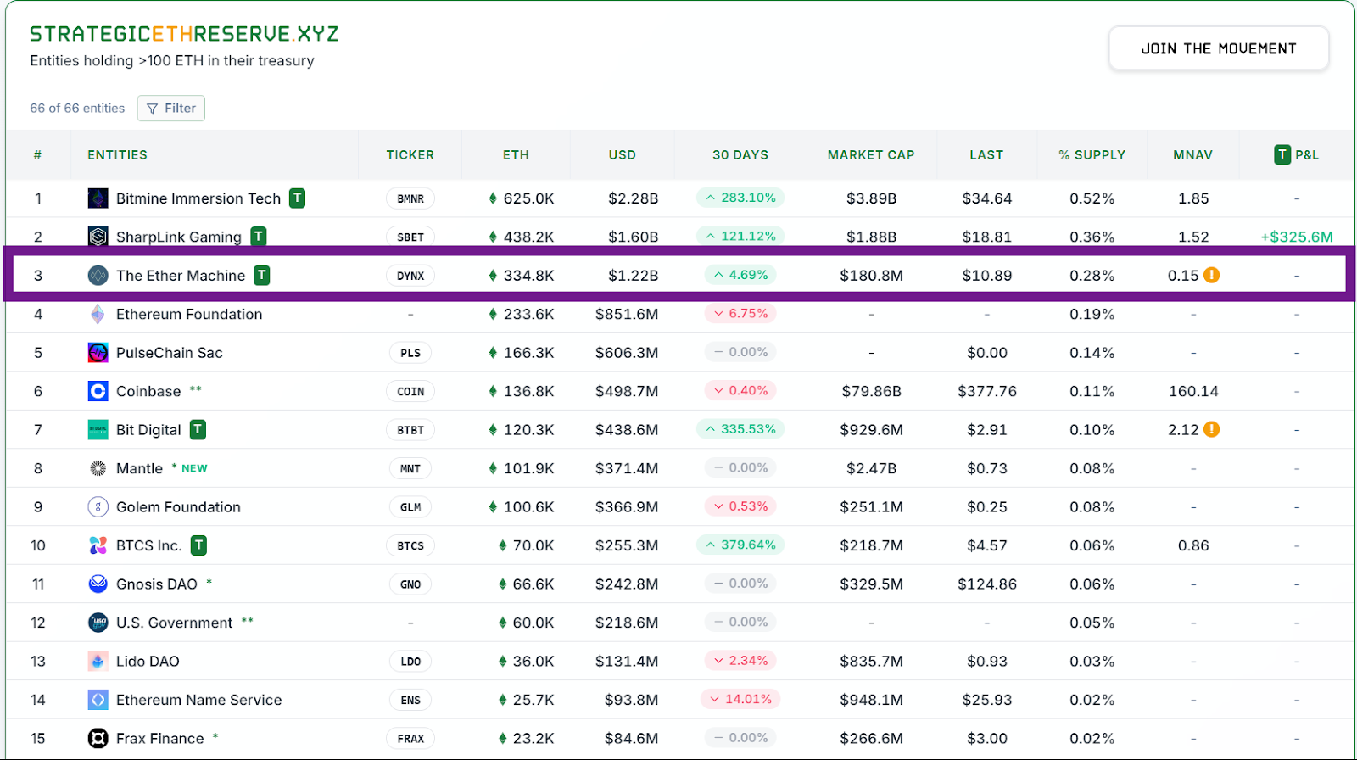Sort by the USD column header
Image resolution: width=1357 pixels, height=760 pixels.
[623, 154]
